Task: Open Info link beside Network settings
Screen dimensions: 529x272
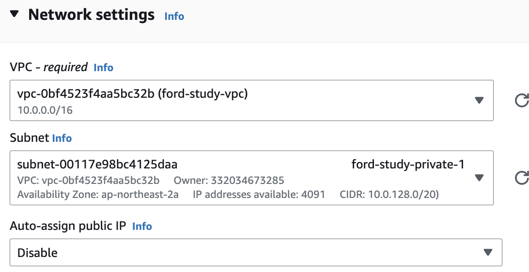Action: tap(174, 16)
